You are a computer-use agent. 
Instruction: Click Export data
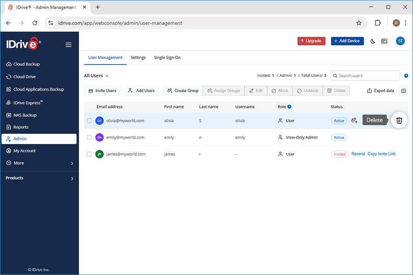click(x=380, y=91)
